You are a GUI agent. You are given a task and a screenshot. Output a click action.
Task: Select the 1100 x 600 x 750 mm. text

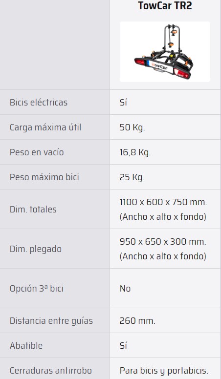163,202
